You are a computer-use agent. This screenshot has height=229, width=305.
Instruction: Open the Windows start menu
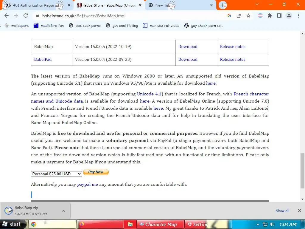tap(13, 224)
